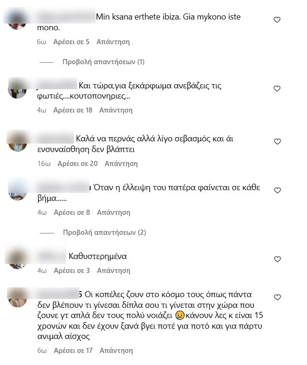Click Απάντηση under 'Καθυστερημένα'
The image size is (307, 365).
[x=113, y=271]
